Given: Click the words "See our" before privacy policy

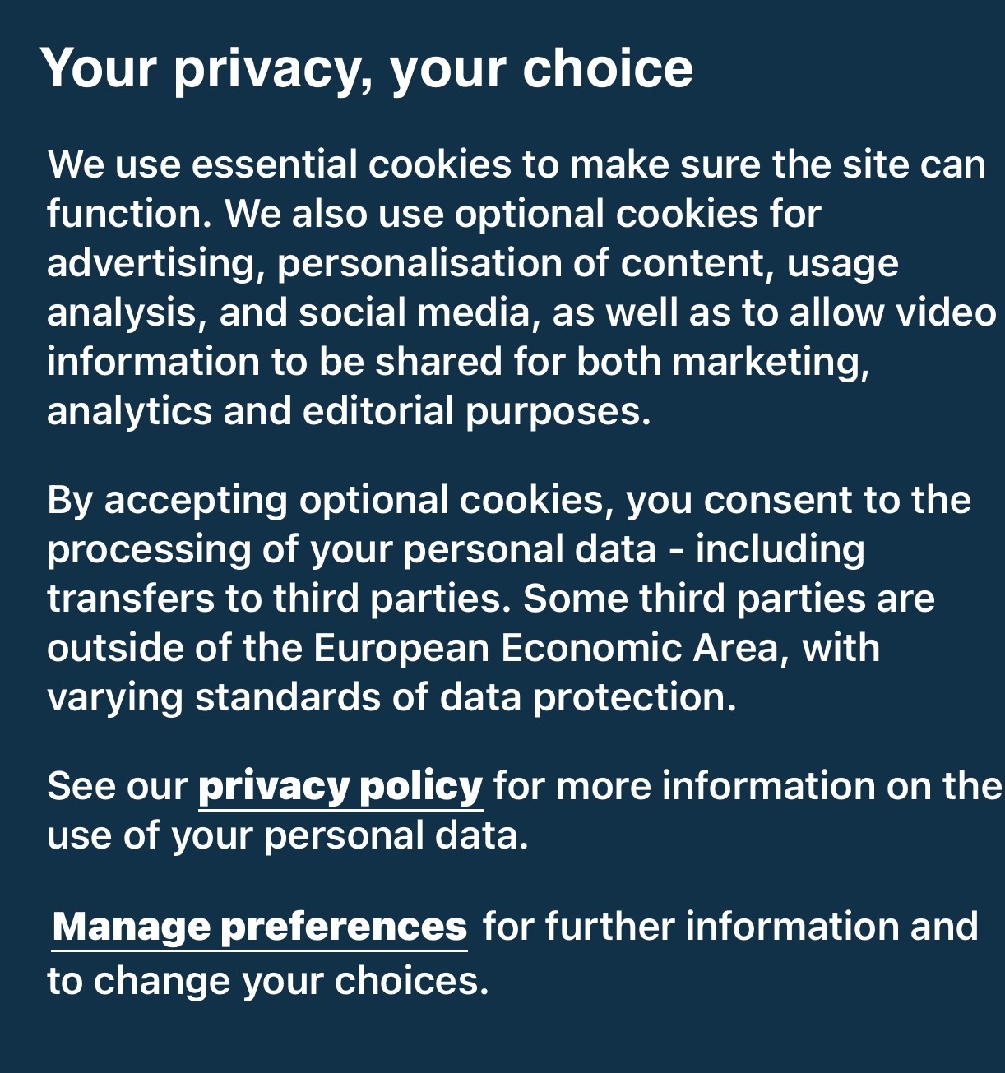Looking at the screenshot, I should (118, 787).
